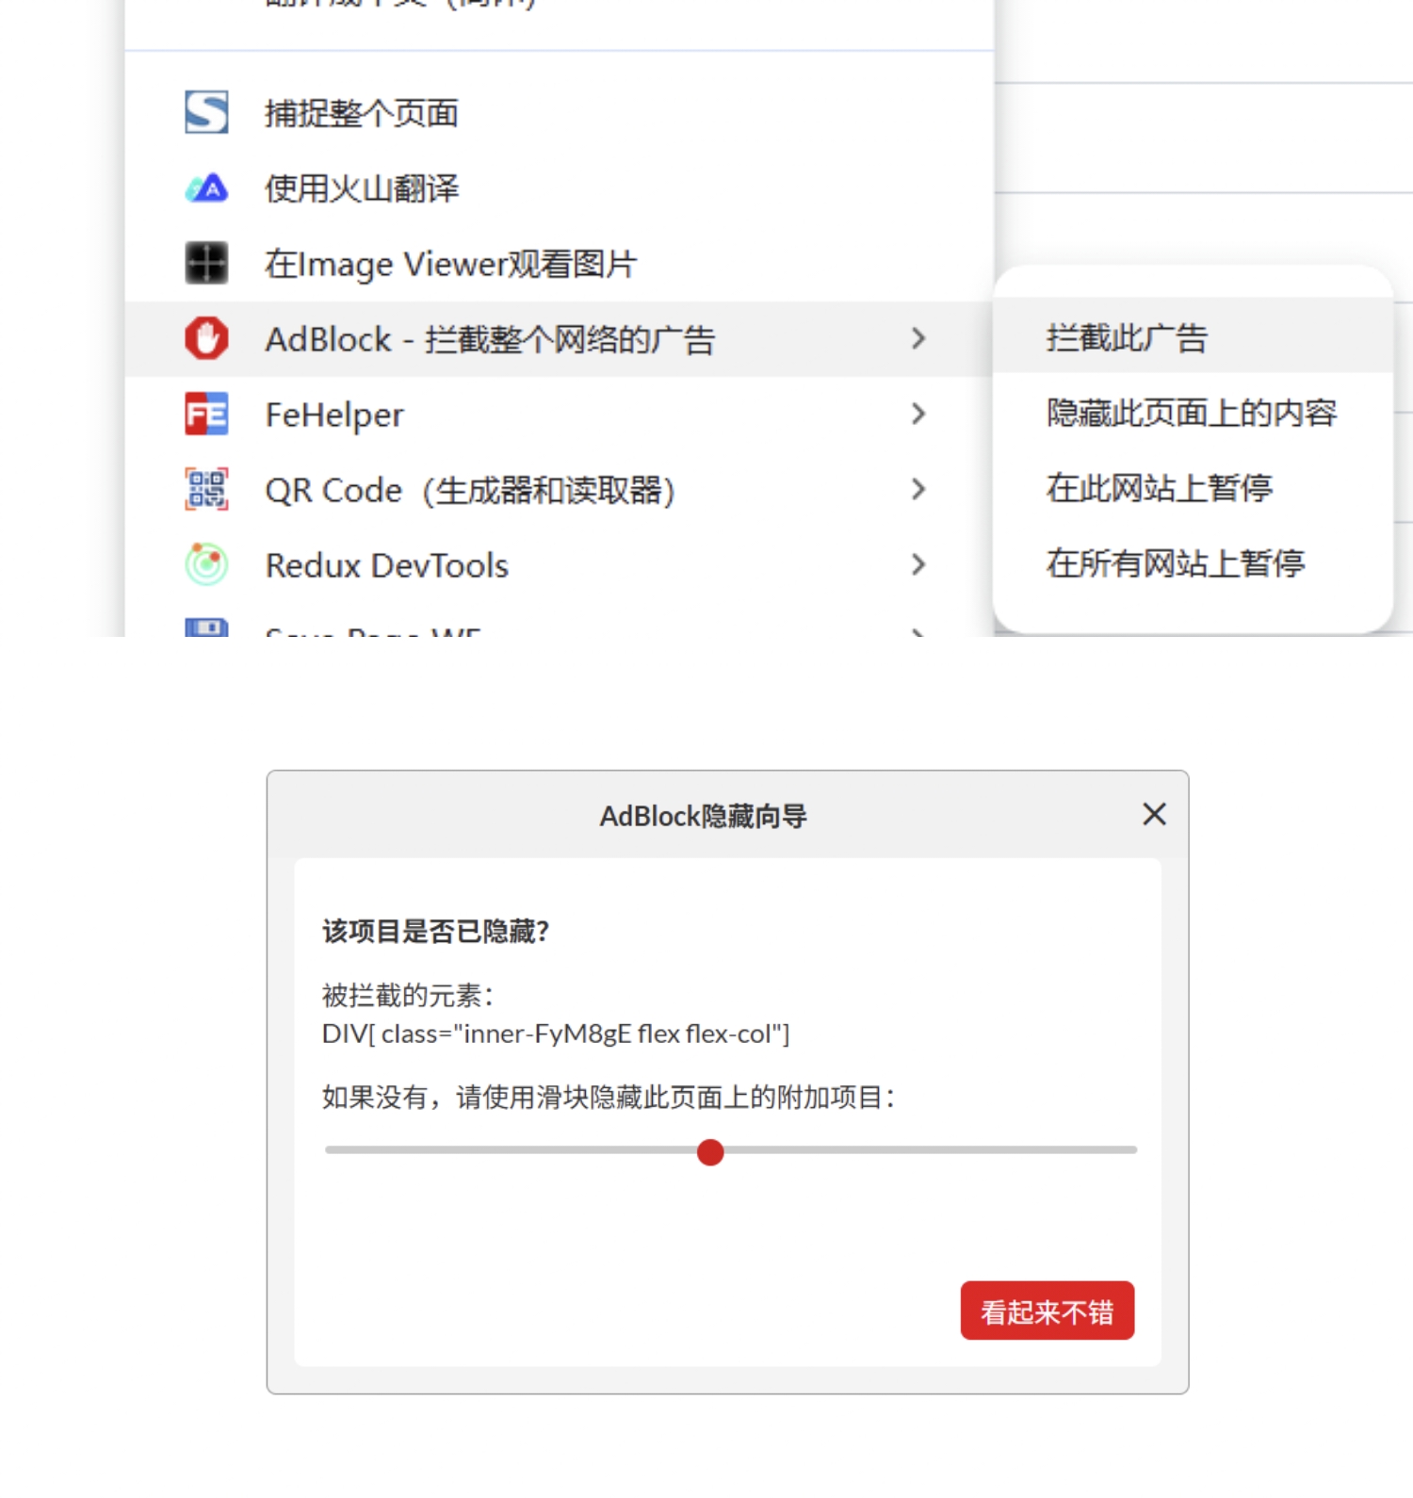The image size is (1413, 1498).
Task: Click the QR Code generator icon
Action: (x=206, y=490)
